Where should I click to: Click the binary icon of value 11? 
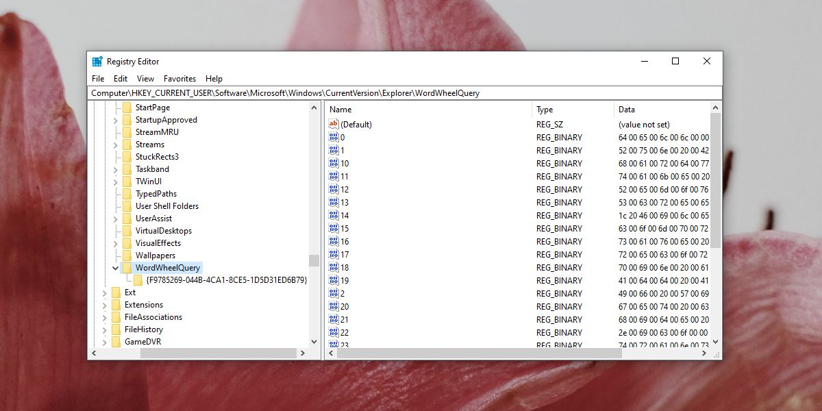[334, 176]
